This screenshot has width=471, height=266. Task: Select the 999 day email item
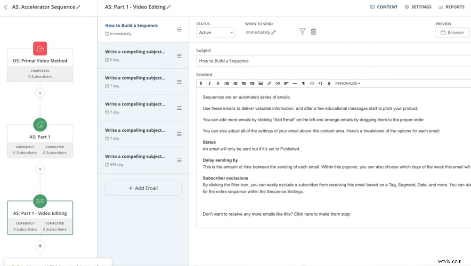tap(143, 161)
